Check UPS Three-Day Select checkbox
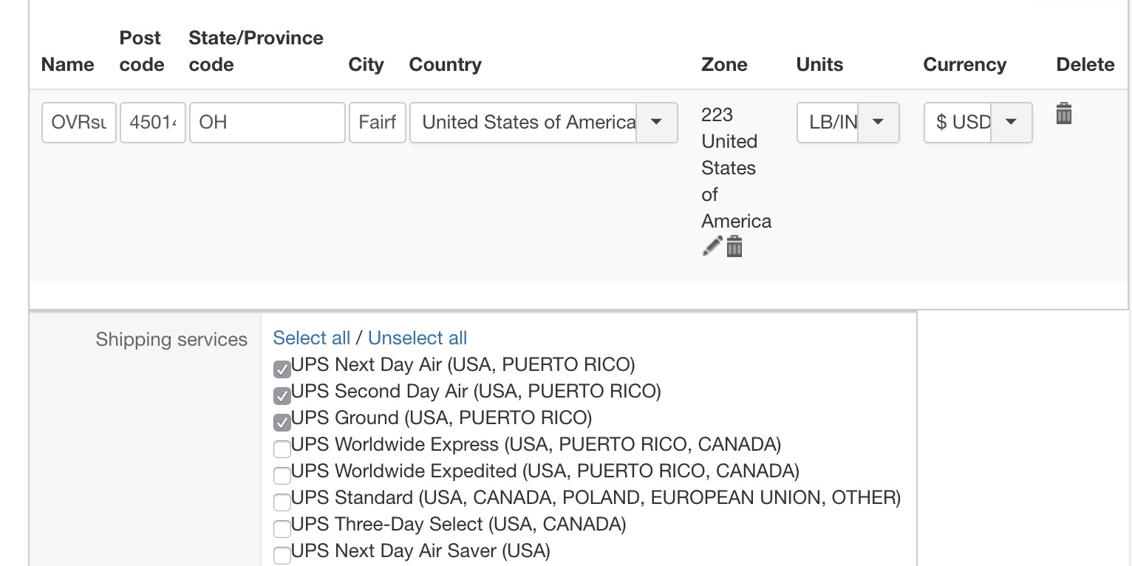This screenshot has width=1132, height=566. [x=282, y=528]
